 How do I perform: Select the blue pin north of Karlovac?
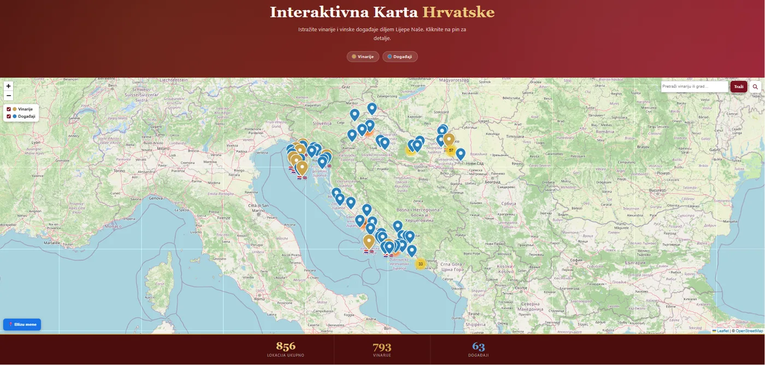point(352,135)
